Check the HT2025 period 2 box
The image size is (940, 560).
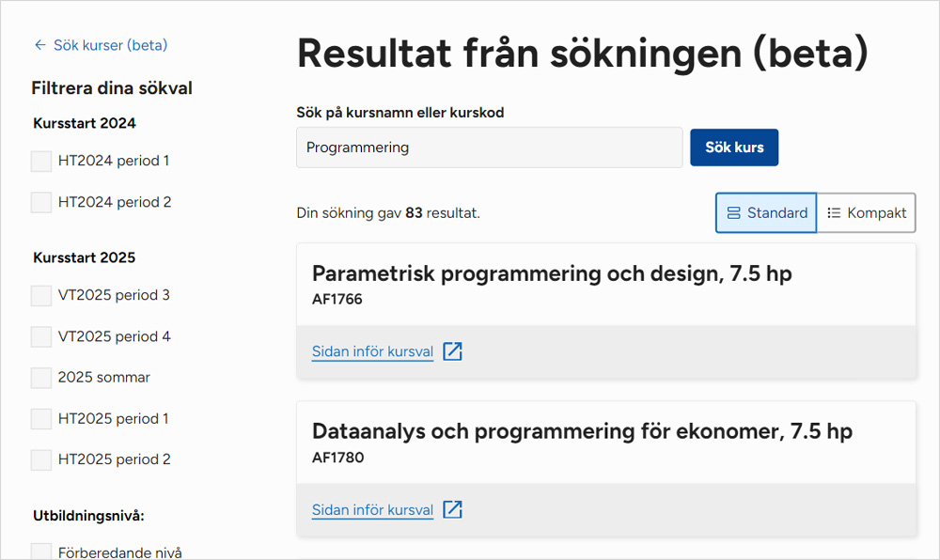(41, 459)
